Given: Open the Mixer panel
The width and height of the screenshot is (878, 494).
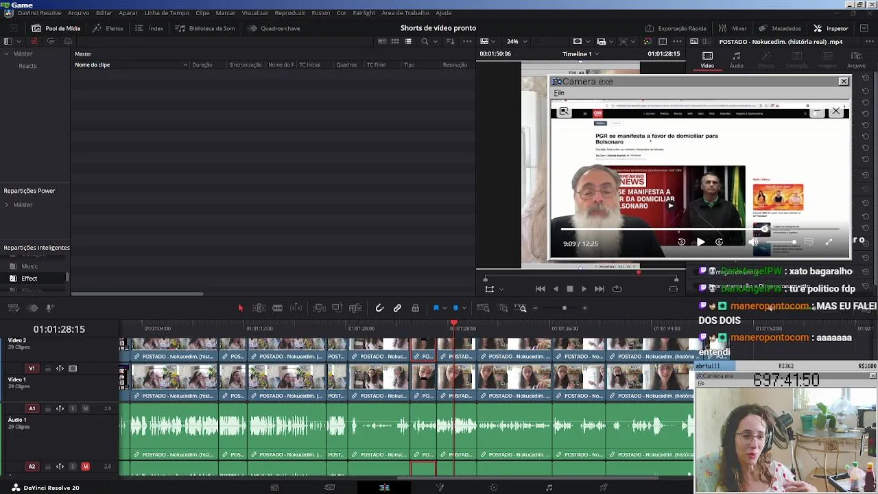Looking at the screenshot, I should coord(732,28).
